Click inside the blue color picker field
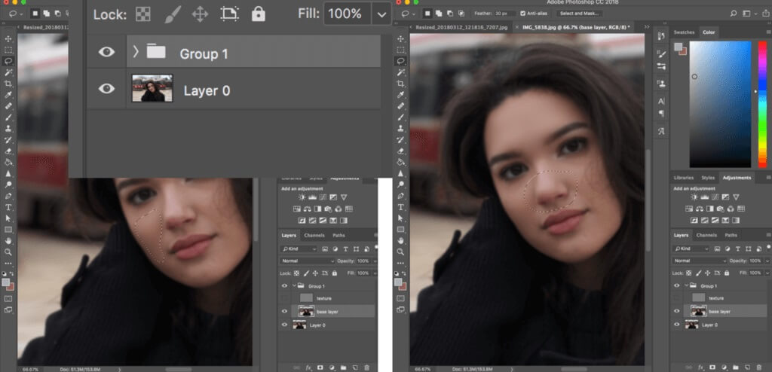 click(x=720, y=105)
